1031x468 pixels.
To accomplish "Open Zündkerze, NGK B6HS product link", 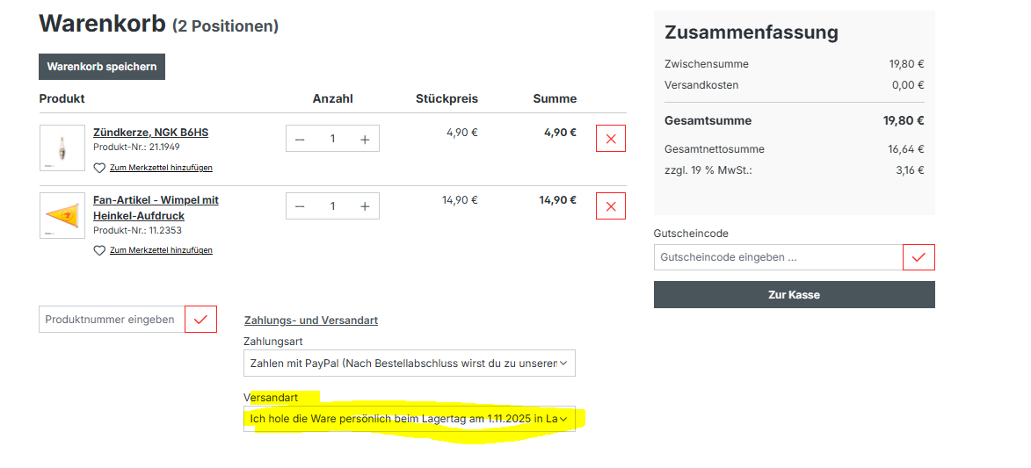I will pos(150,133).
